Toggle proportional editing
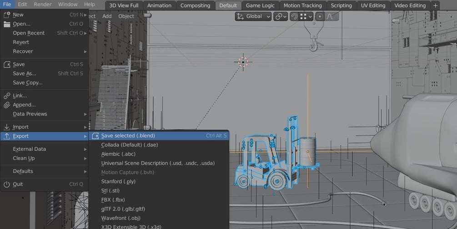 coord(320,16)
